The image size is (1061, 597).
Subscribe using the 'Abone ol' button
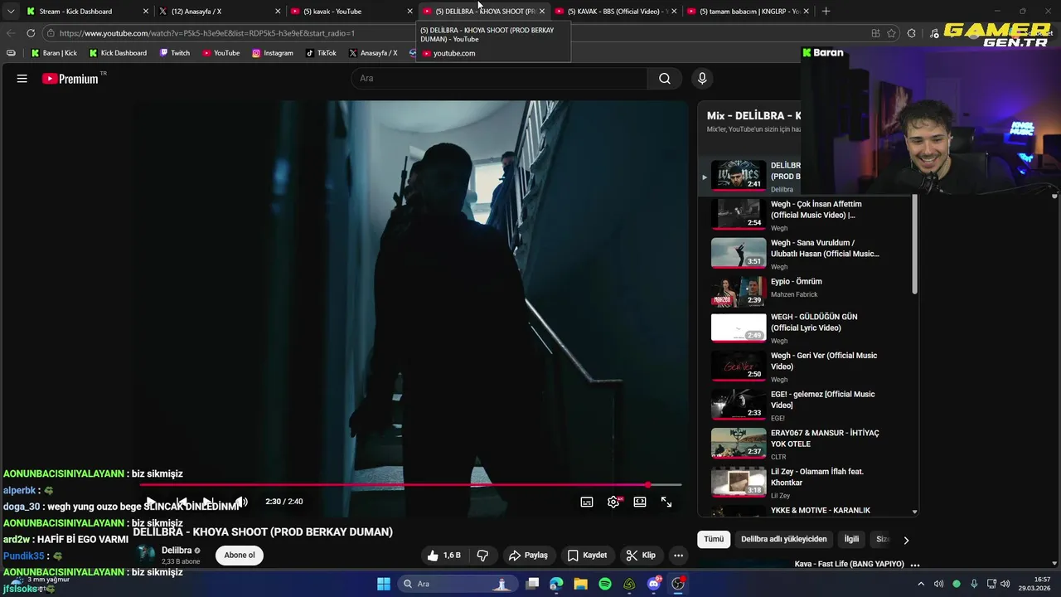(240, 556)
